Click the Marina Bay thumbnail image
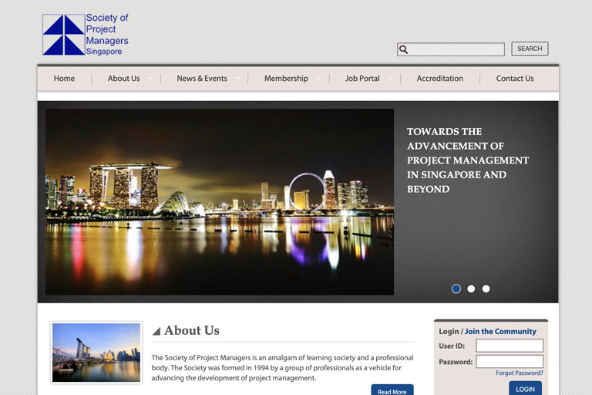592x395 pixels. tap(96, 353)
